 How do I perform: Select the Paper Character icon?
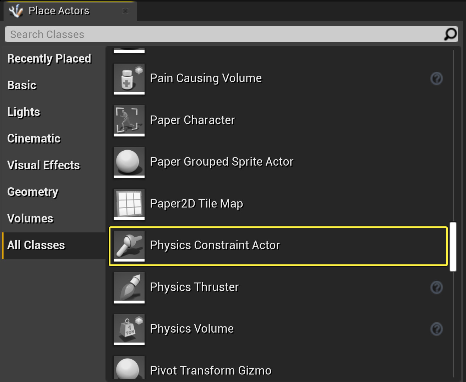click(129, 121)
